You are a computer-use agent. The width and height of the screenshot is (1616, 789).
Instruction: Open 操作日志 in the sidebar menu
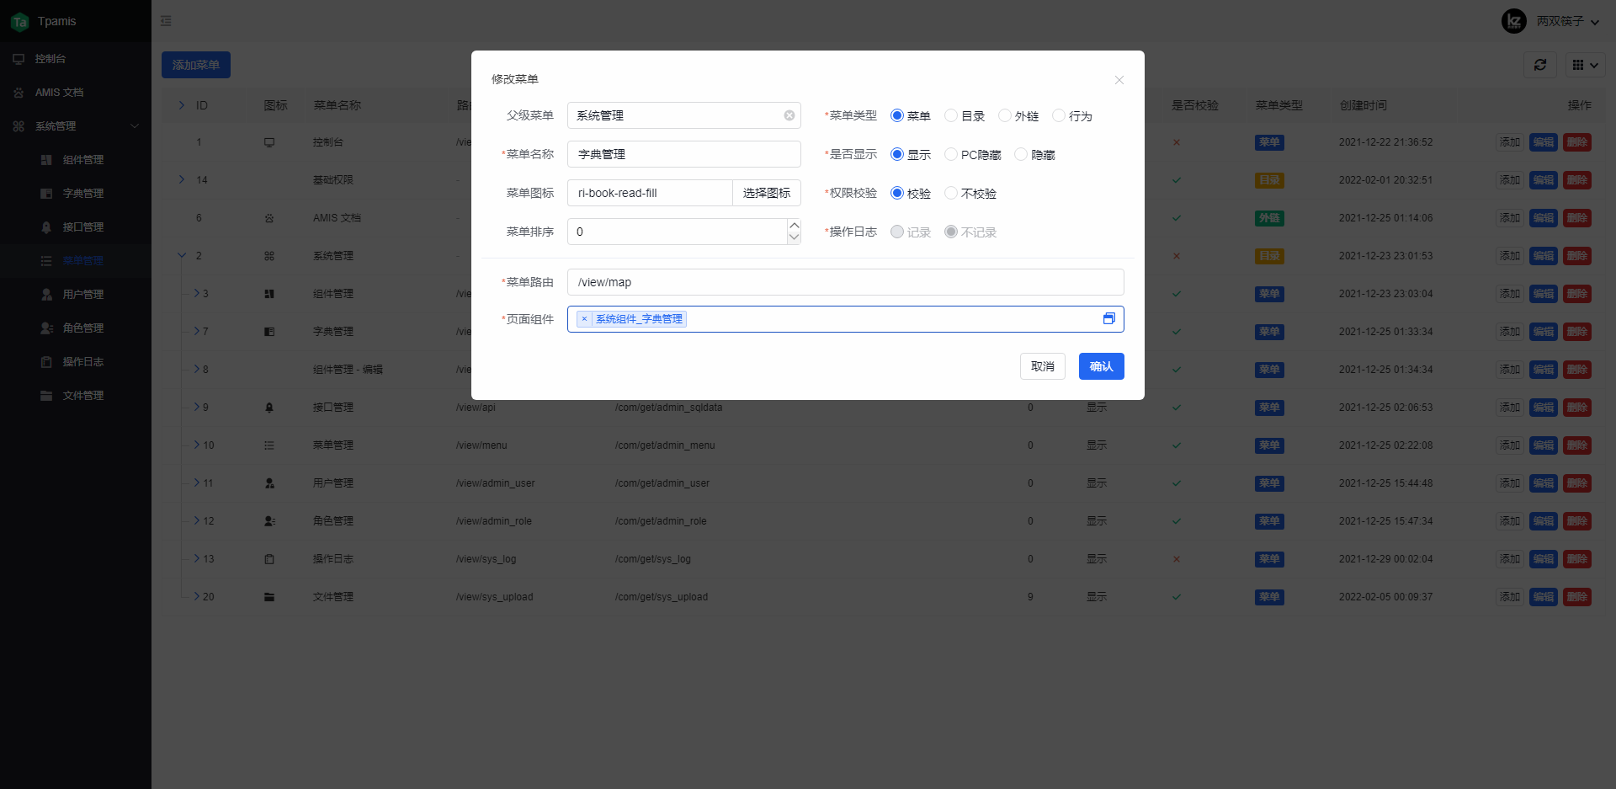coord(76,362)
